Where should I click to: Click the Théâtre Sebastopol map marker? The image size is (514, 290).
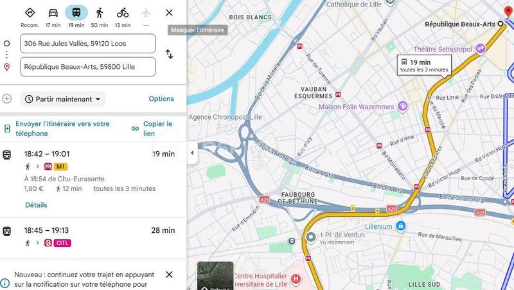[481, 49]
